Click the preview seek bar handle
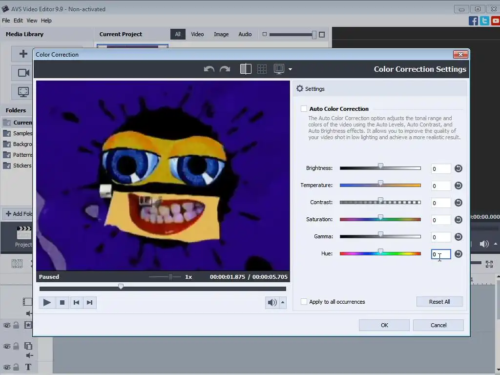Screen dimensions: 500x375 point(121,287)
